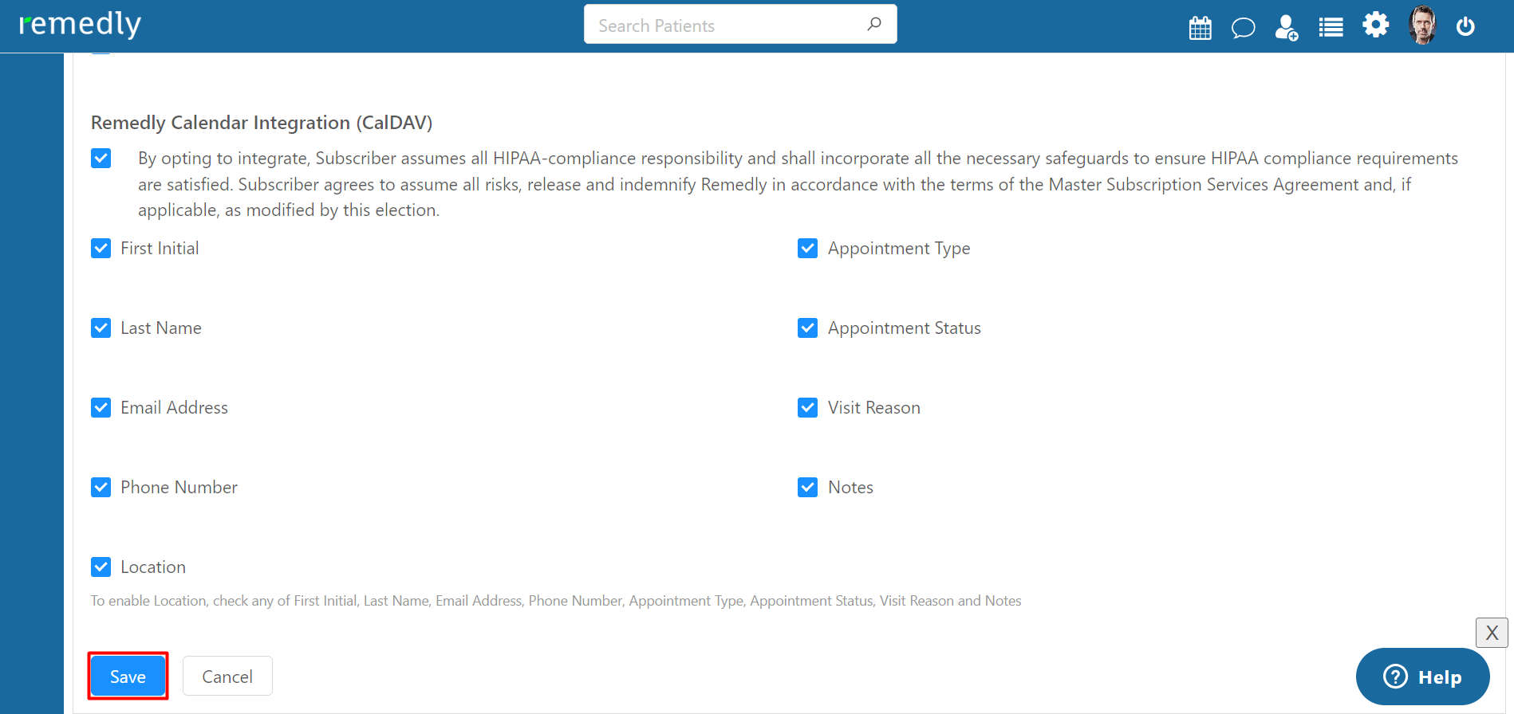Open the settings gear icon
The width and height of the screenshot is (1514, 714).
click(1375, 25)
